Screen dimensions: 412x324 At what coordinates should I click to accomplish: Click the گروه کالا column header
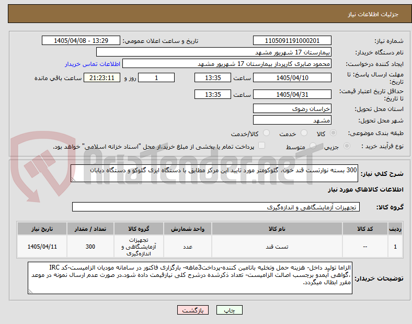[139, 229]
